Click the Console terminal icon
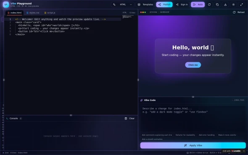Viewport: 248px width, 155px height. point(7,118)
